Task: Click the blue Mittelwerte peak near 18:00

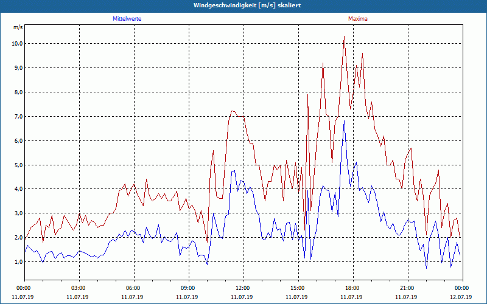Action: [x=344, y=121]
